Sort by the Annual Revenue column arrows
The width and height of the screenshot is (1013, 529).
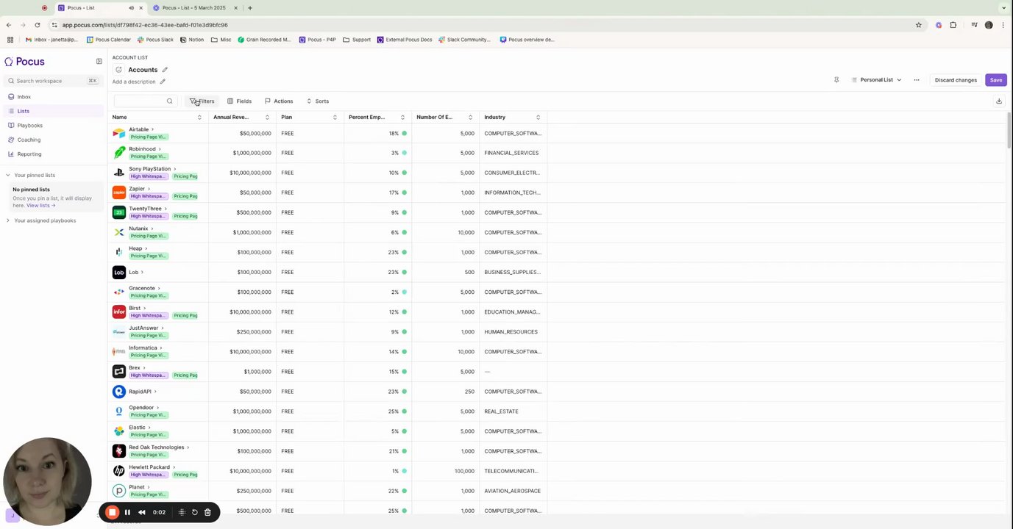[267, 118]
